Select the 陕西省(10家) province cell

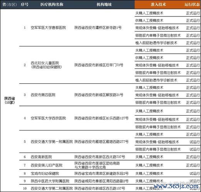[10, 101]
